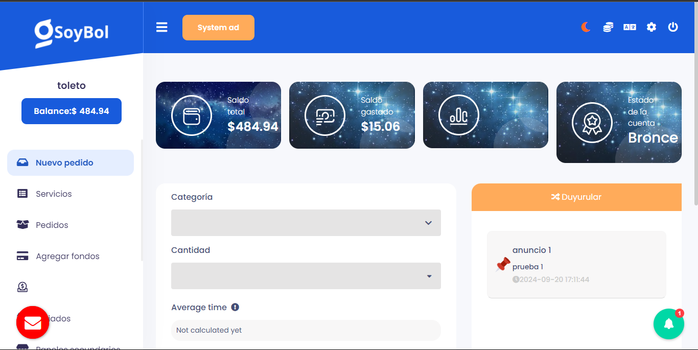
Task: Open the Agregar fondos page
Action: pyautogui.click(x=67, y=256)
